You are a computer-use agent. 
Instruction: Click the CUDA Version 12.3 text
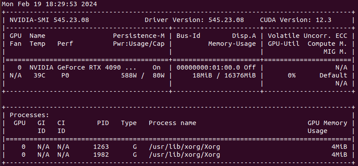[x=296, y=20]
